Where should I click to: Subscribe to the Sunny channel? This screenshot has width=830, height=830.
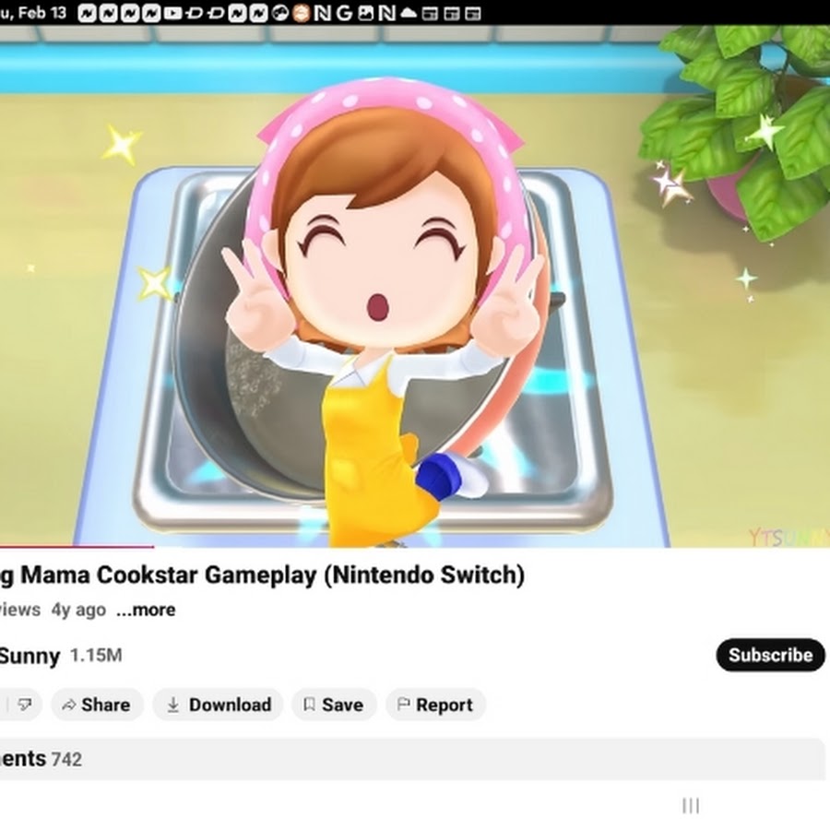[770, 655]
